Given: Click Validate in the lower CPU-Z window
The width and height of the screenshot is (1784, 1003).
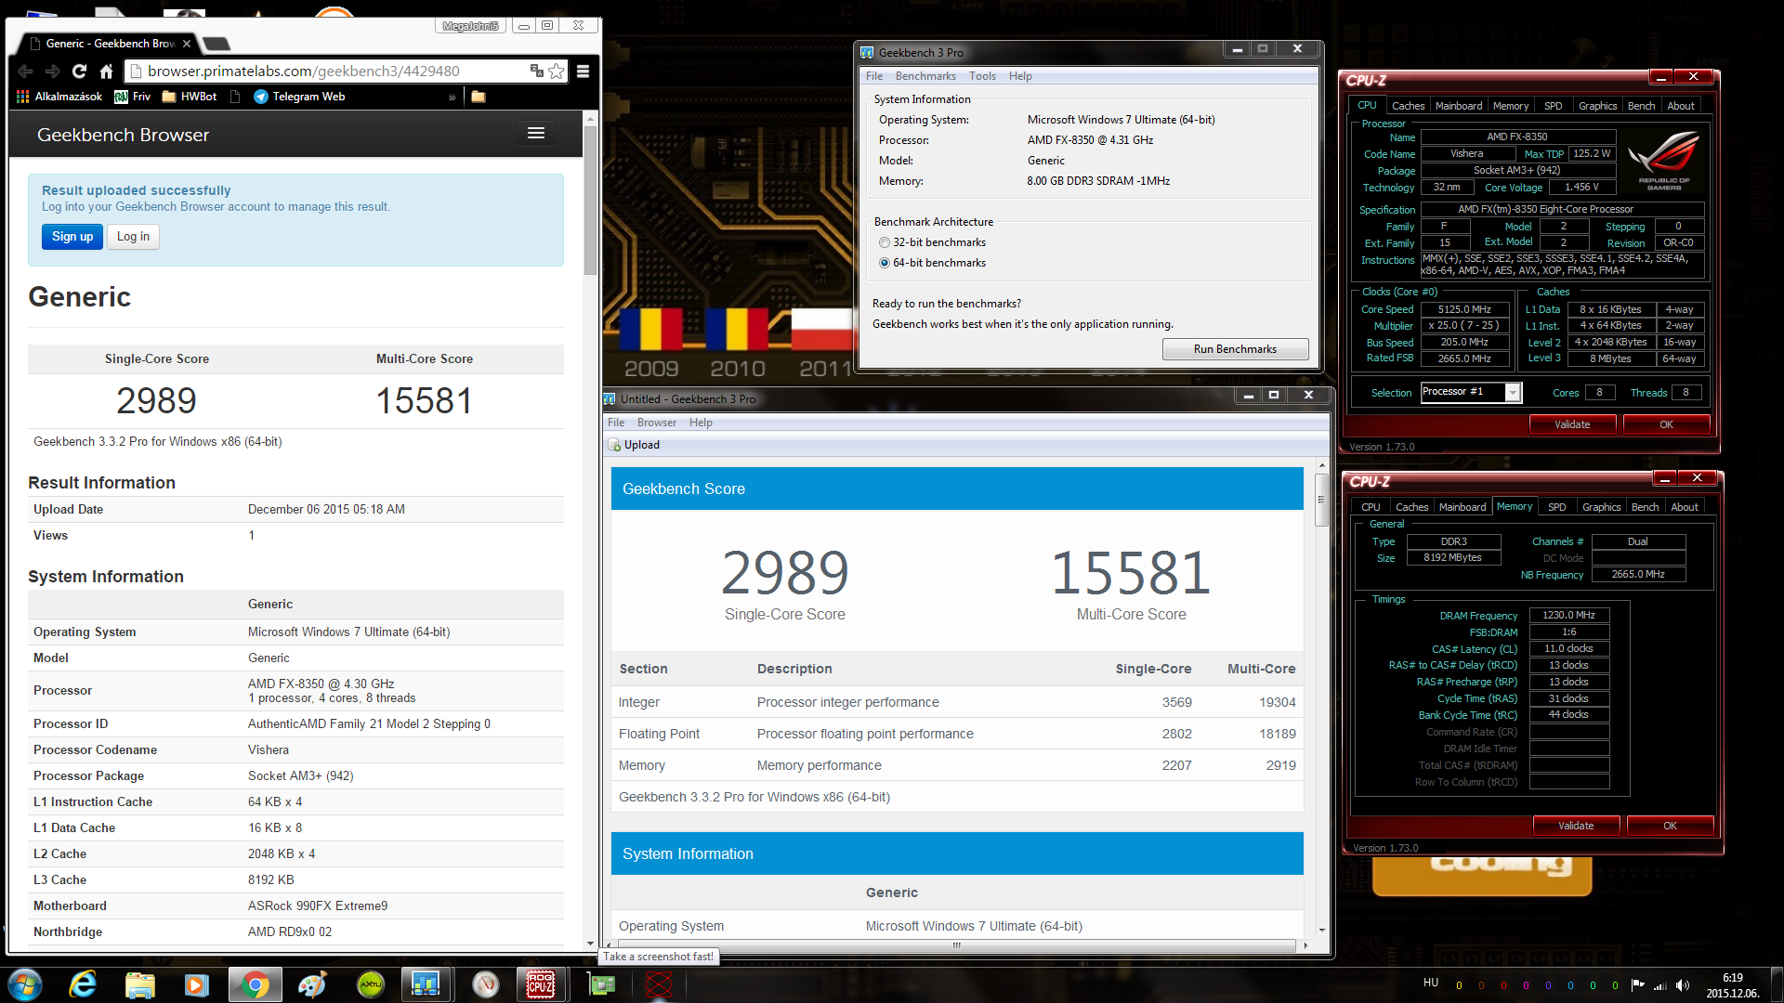Looking at the screenshot, I should 1576,826.
